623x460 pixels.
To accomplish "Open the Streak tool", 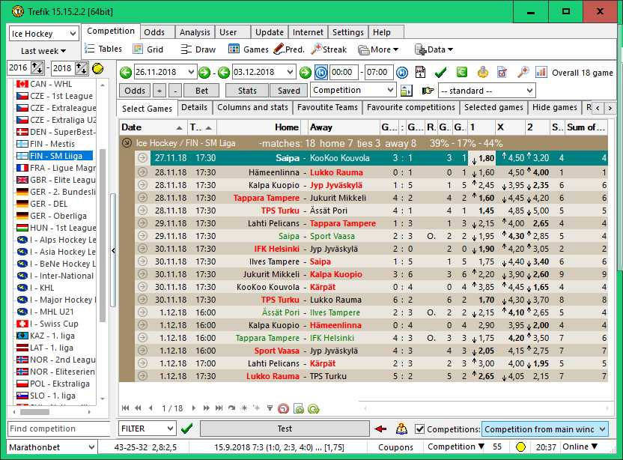I will click(x=329, y=49).
